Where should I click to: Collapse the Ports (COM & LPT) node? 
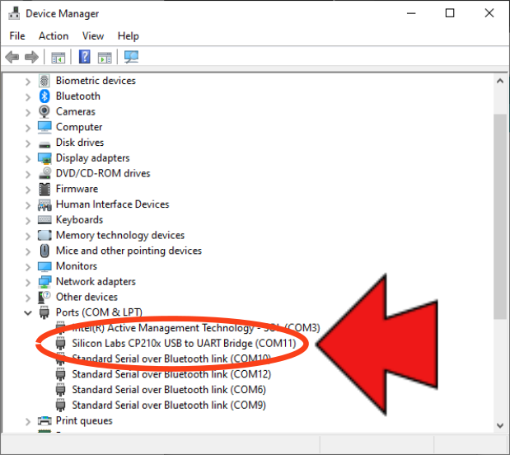[28, 312]
